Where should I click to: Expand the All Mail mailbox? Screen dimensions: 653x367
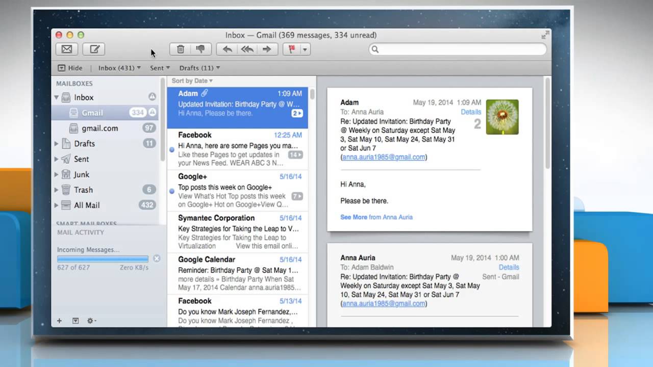point(57,205)
